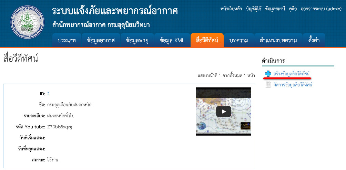Click the label รหัส You tube:
346x170 pixels.
(x=30, y=127)
